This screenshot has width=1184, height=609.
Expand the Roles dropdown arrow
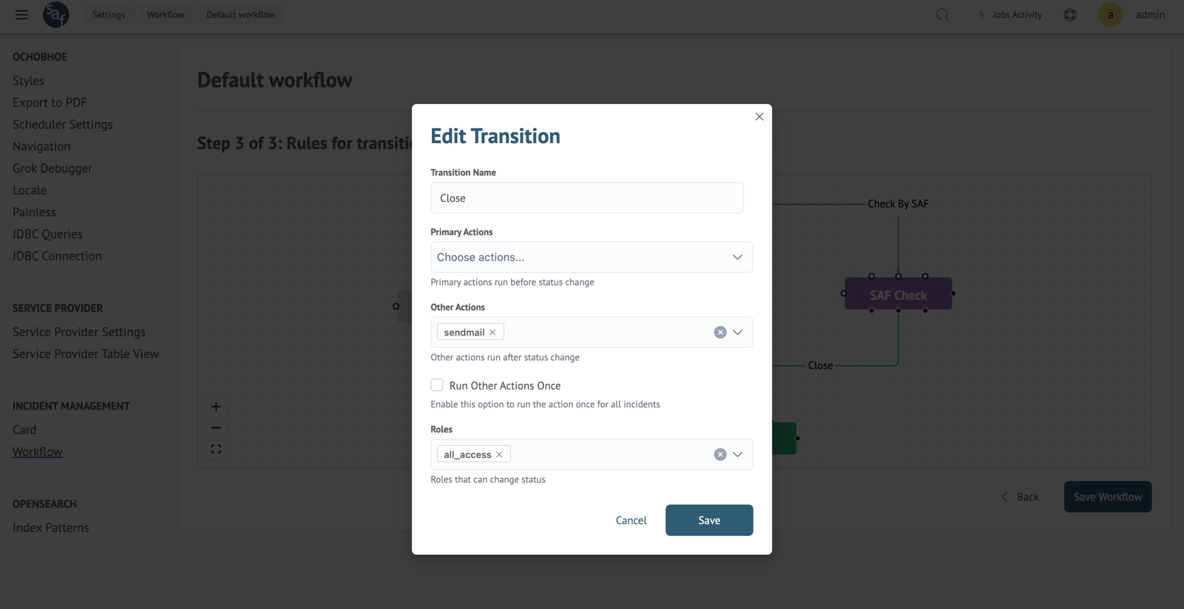pyautogui.click(x=737, y=454)
